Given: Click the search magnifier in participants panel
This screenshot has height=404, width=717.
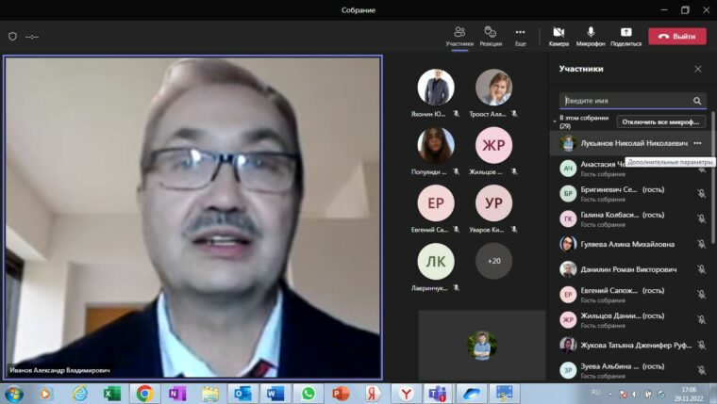Looking at the screenshot, I should click(x=697, y=101).
